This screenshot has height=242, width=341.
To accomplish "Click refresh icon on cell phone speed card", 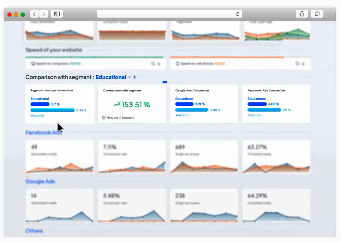I will 297,64.
